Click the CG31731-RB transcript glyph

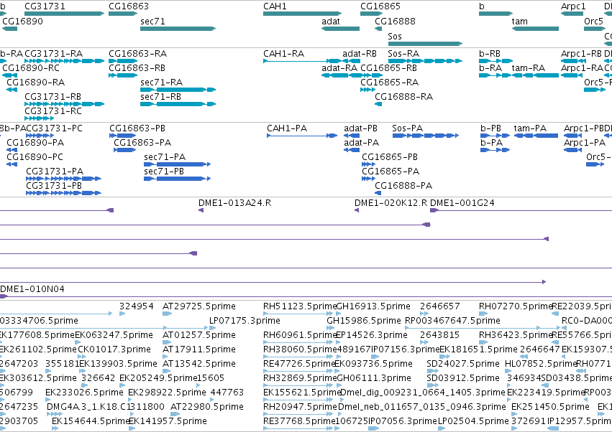pos(65,104)
